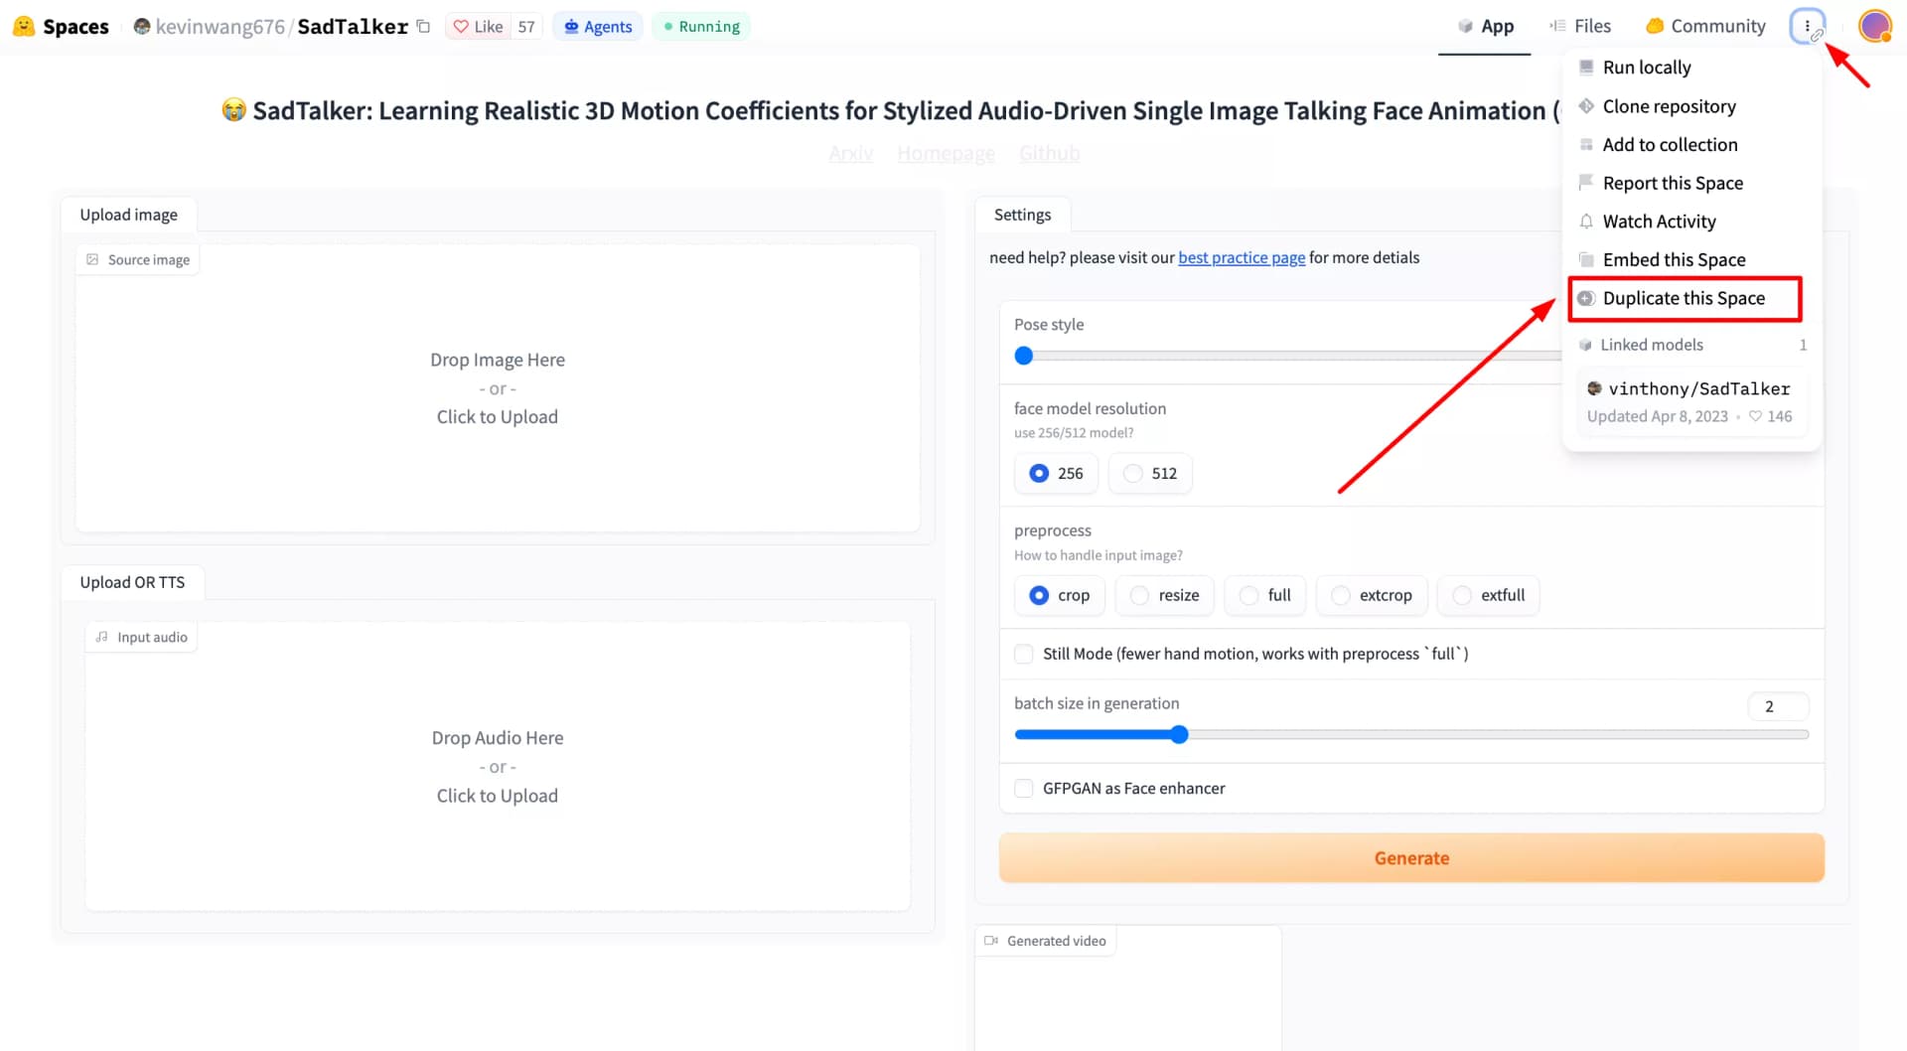Enable GFPGAN as Face enhancer
The height and width of the screenshot is (1051, 1907).
click(x=1023, y=789)
